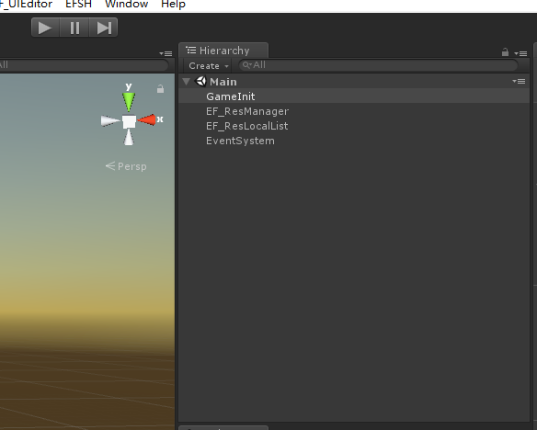Collapse the Main scene foldout arrow
Viewport: 537px width, 430px height.
point(187,82)
